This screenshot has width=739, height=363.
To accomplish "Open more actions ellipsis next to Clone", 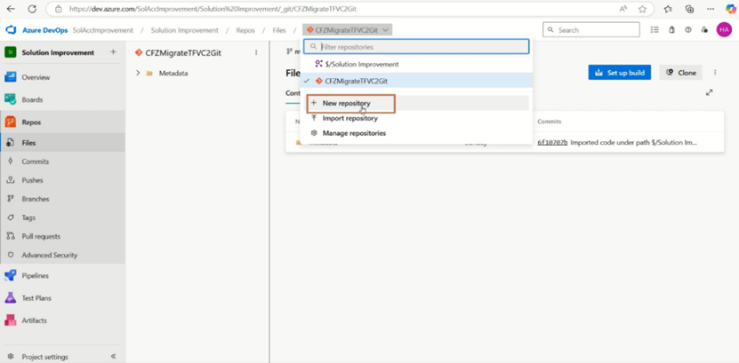I will (x=715, y=73).
